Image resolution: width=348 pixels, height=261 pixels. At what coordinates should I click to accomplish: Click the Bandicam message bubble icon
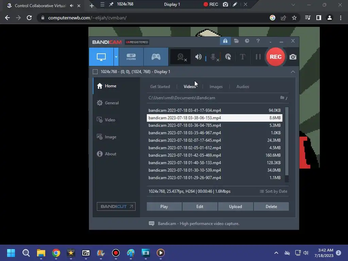click(151, 224)
